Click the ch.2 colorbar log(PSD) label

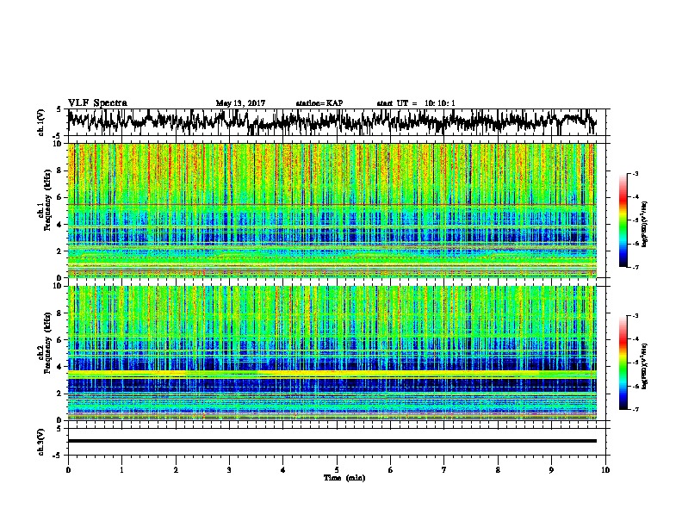(x=645, y=366)
